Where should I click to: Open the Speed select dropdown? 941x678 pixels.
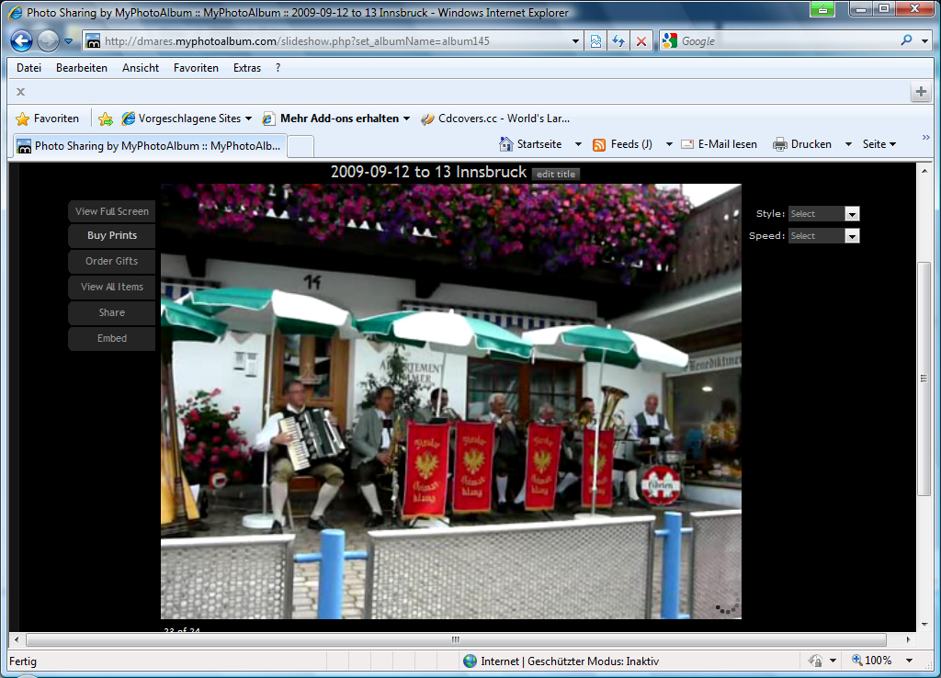click(x=823, y=236)
